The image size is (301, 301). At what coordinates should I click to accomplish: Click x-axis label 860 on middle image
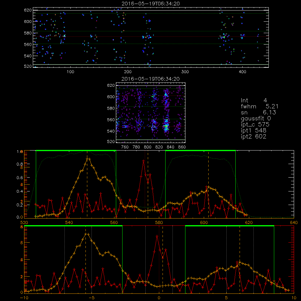click(x=182, y=147)
